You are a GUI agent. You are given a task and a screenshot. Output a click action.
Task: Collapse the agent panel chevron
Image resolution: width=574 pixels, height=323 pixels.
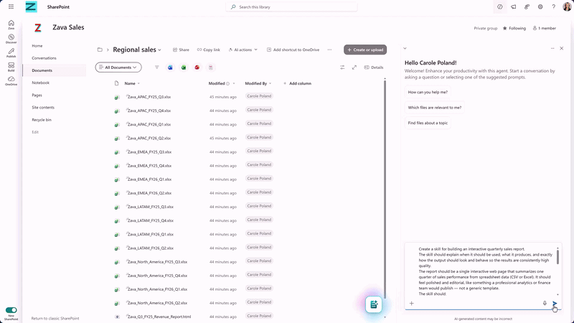point(405,48)
